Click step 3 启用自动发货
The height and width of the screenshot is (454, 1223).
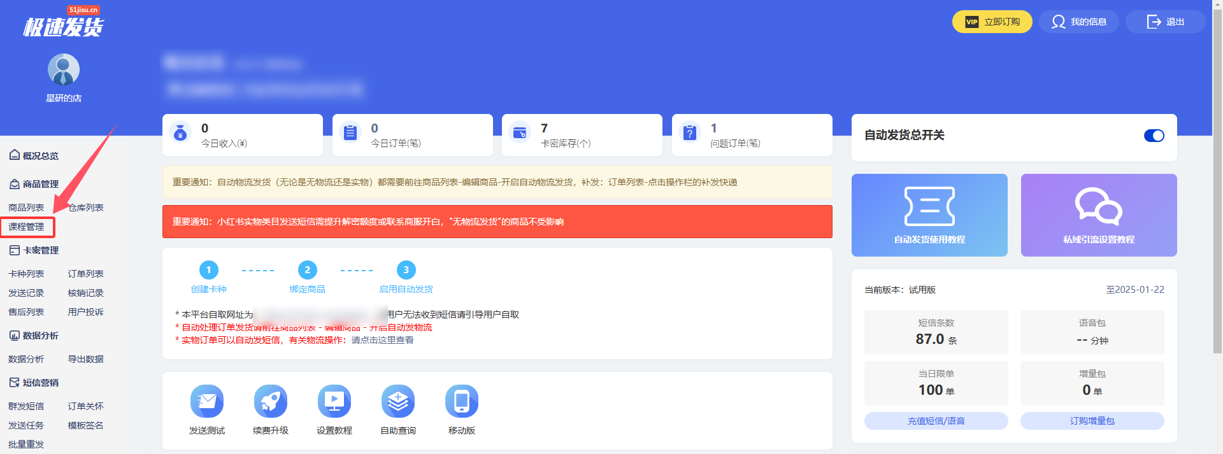pyautogui.click(x=406, y=277)
